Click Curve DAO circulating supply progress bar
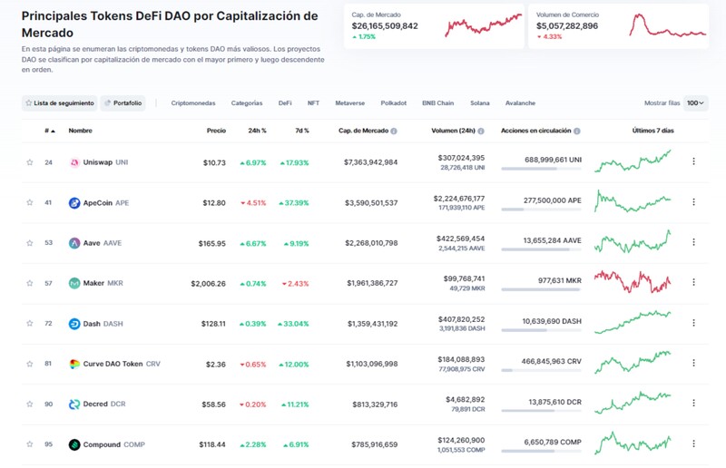The image size is (726, 468). pyautogui.click(x=541, y=370)
